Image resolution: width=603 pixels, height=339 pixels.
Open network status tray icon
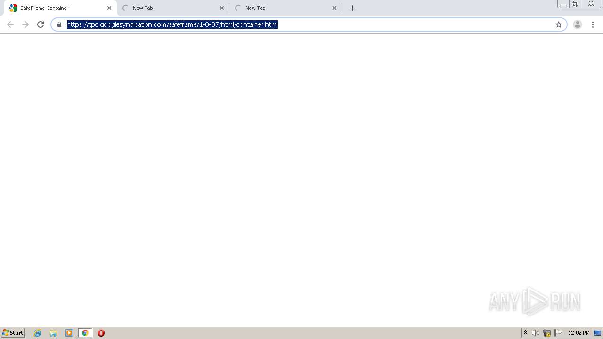[547, 333]
